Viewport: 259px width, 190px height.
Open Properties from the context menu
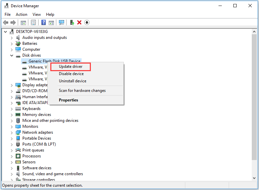[x=68, y=100]
